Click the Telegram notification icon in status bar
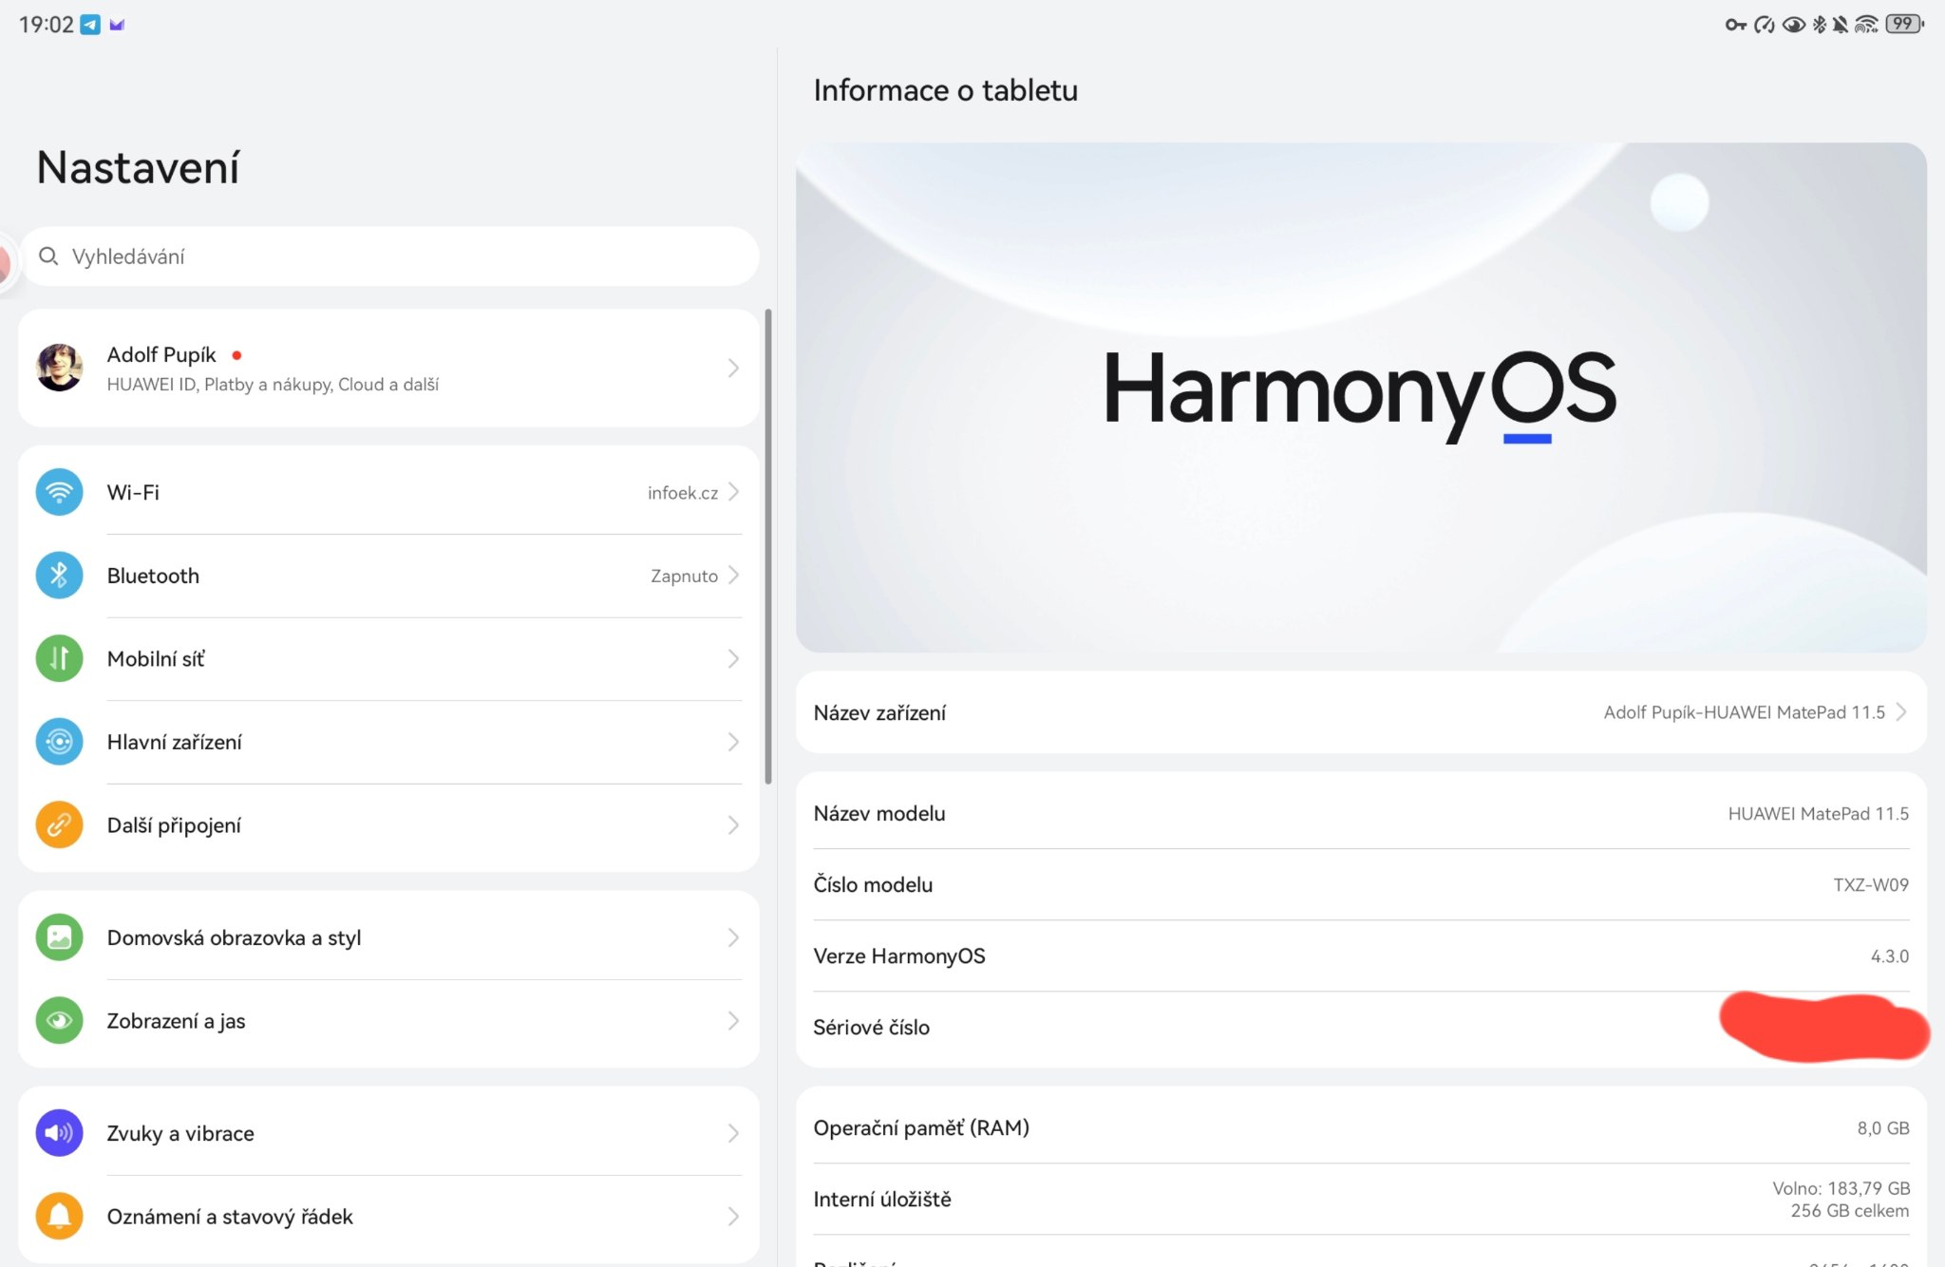Image resolution: width=1945 pixels, height=1267 pixels. click(x=90, y=25)
